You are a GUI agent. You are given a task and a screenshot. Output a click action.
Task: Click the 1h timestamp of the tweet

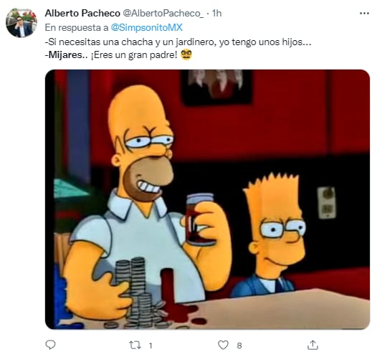pyautogui.click(x=216, y=14)
